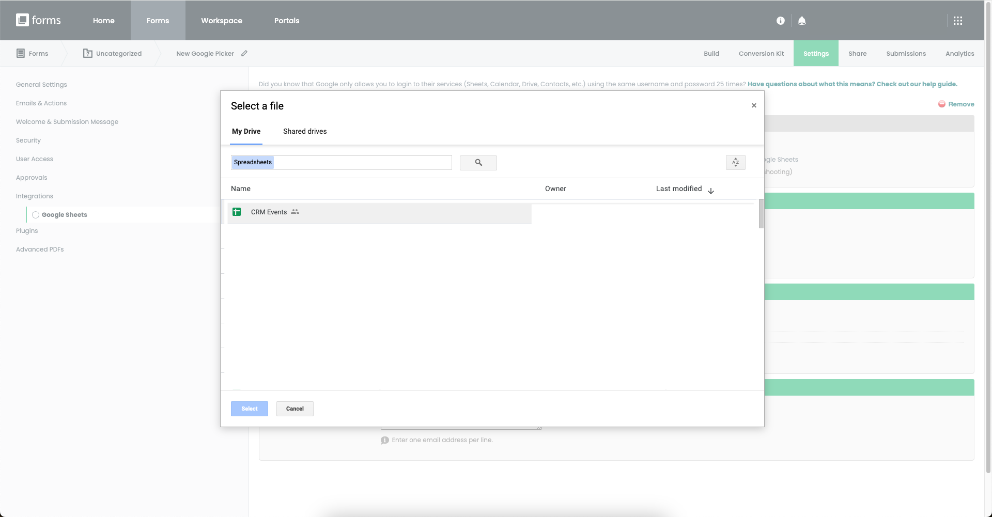
Task: Select the Google Sheets radio button in sidebar
Action: (35, 214)
